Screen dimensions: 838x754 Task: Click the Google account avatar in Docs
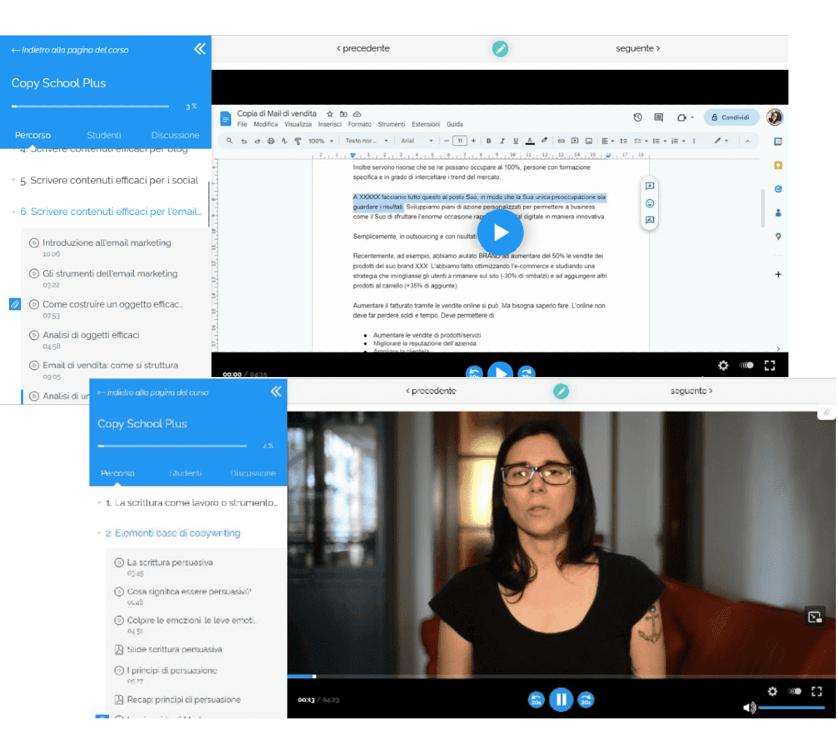pos(774,117)
